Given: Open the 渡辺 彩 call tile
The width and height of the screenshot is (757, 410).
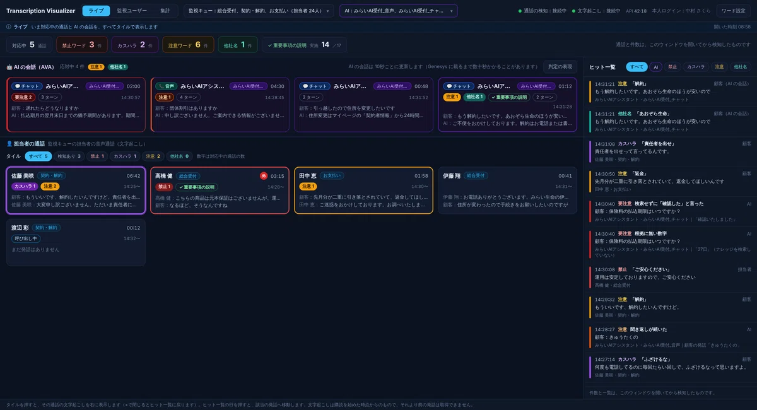Looking at the screenshot, I should (x=76, y=242).
